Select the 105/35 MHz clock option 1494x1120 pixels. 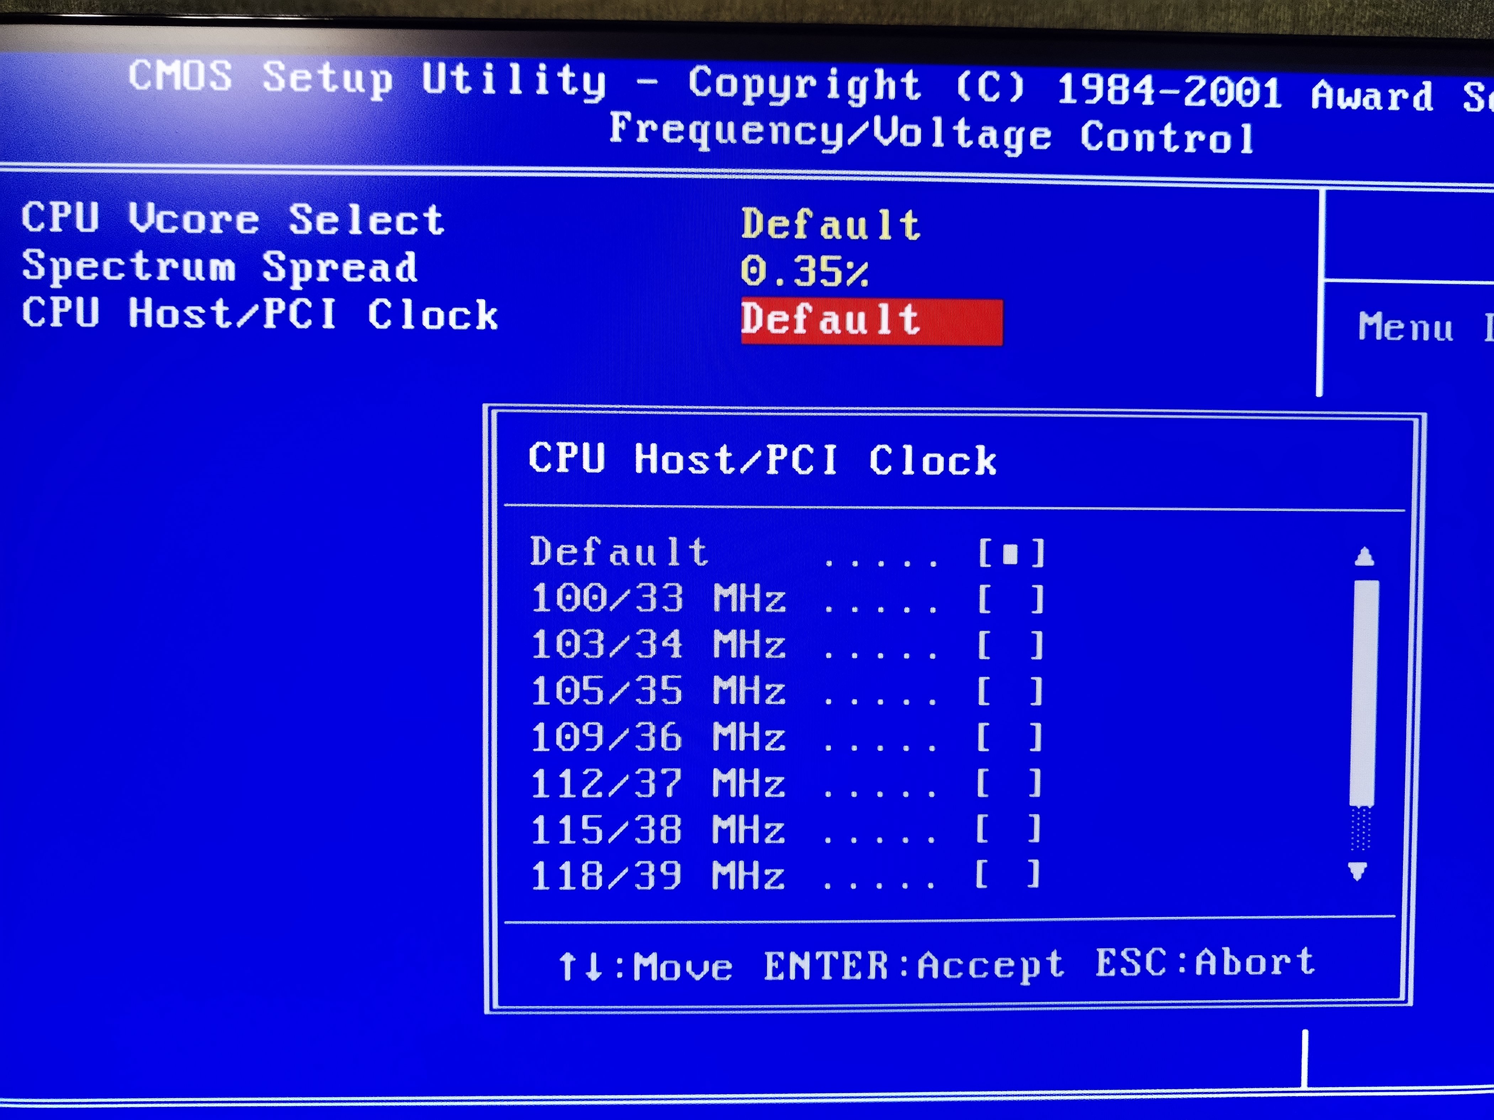tap(1009, 691)
